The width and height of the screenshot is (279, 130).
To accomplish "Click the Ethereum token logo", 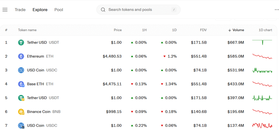I will pos(21,56).
